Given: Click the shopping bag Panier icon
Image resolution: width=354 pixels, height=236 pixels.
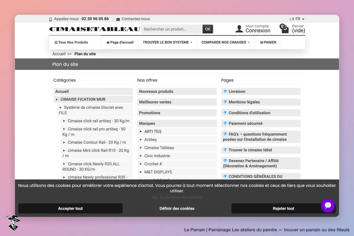Looking at the screenshot, I should pyautogui.click(x=284, y=29).
